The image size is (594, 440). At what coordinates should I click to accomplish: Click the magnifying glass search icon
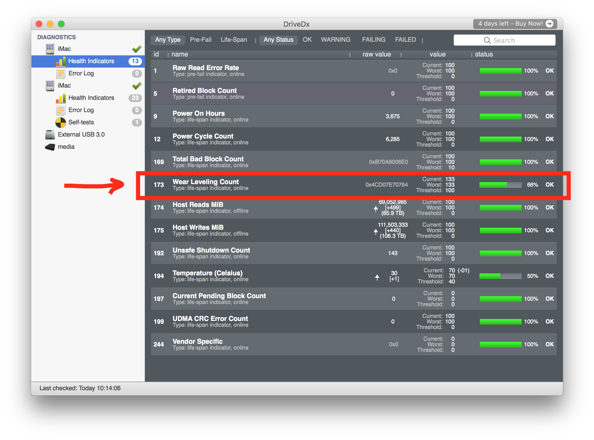pyautogui.click(x=487, y=40)
